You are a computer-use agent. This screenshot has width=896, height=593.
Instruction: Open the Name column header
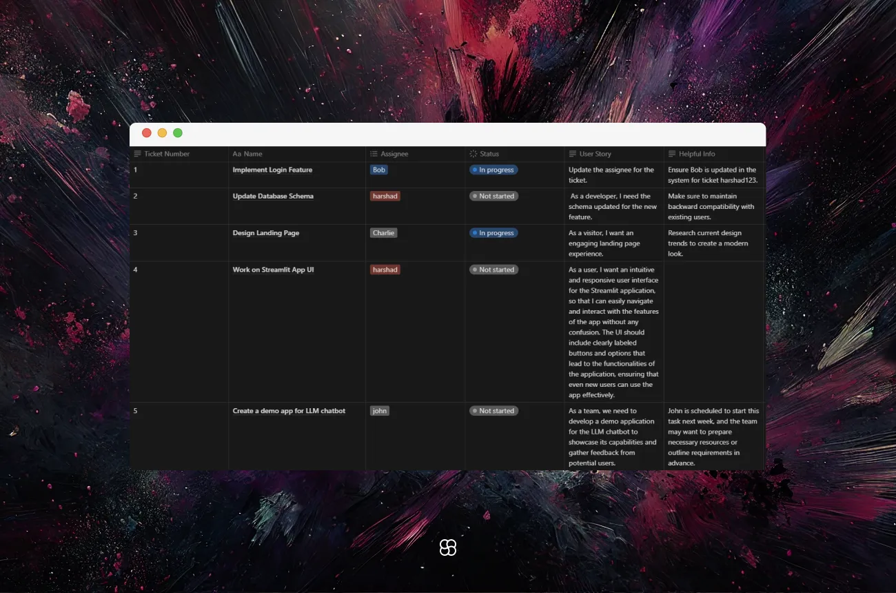297,154
